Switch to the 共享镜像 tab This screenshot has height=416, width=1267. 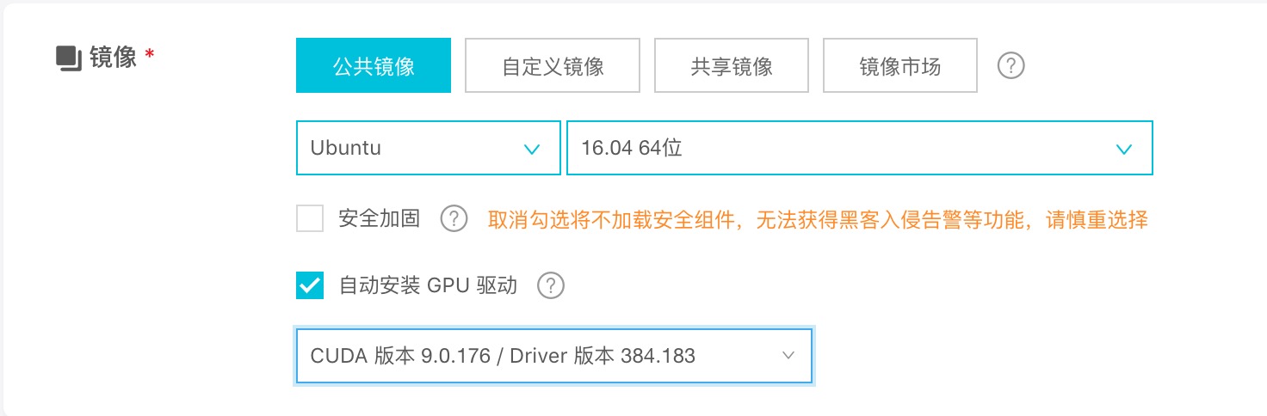[731, 65]
